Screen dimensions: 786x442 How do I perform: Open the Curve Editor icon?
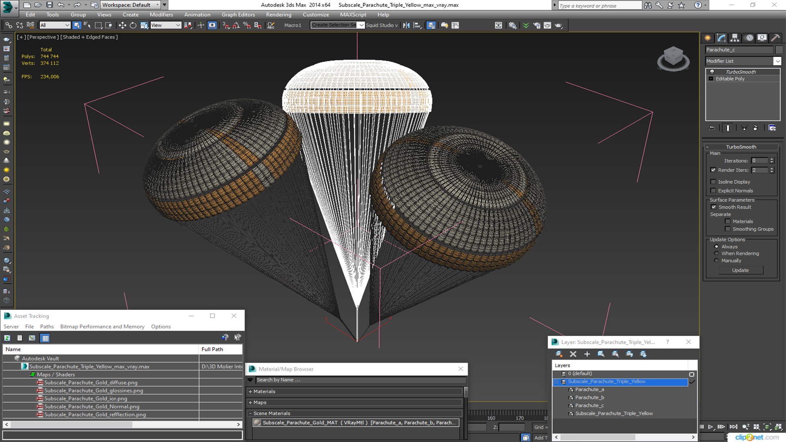(455, 25)
